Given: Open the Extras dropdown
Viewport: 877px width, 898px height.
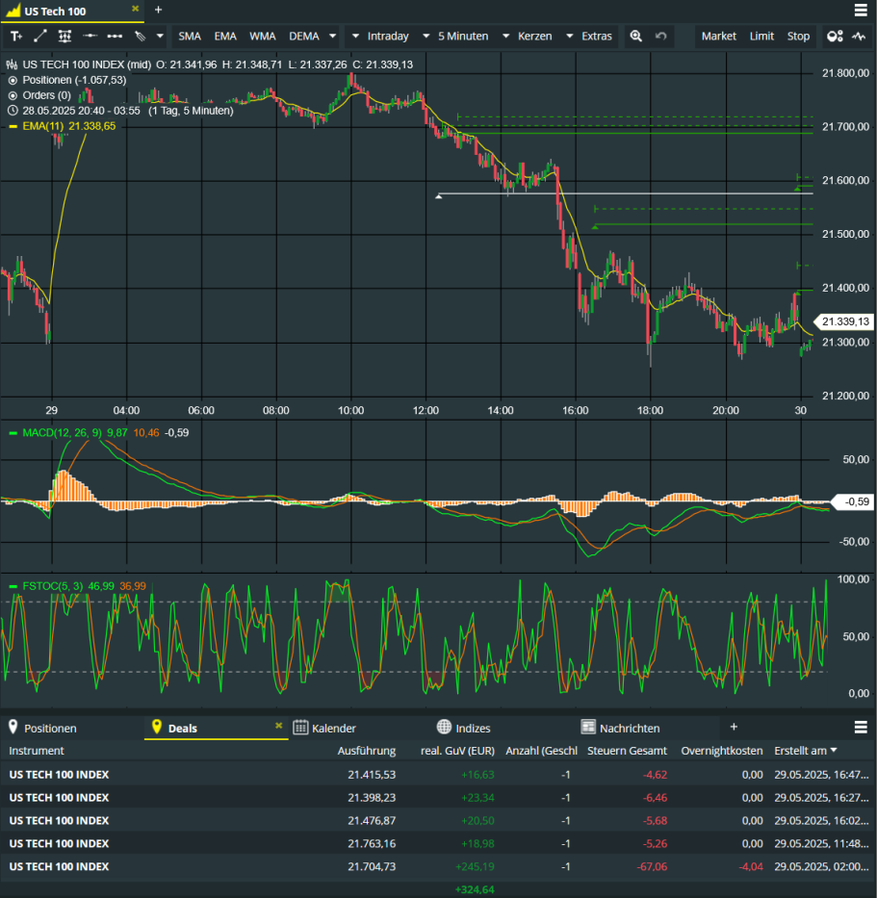Looking at the screenshot, I should click(589, 36).
